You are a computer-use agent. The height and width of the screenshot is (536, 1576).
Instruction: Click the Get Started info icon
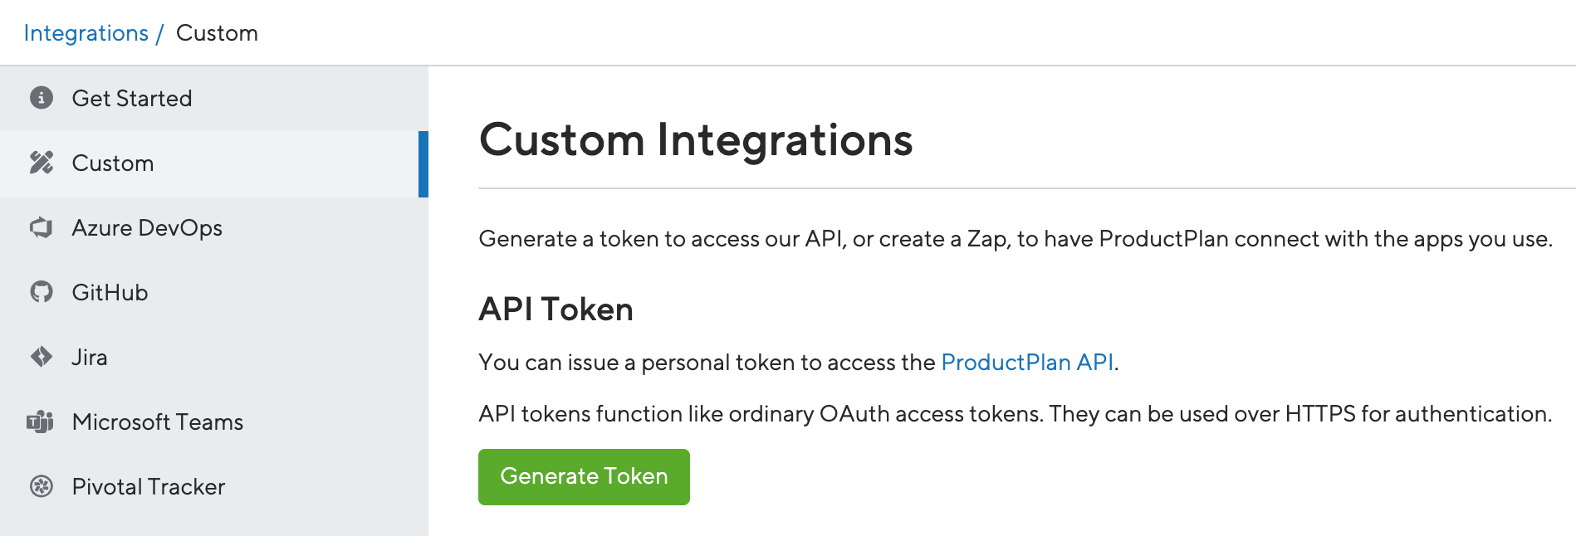pos(39,98)
